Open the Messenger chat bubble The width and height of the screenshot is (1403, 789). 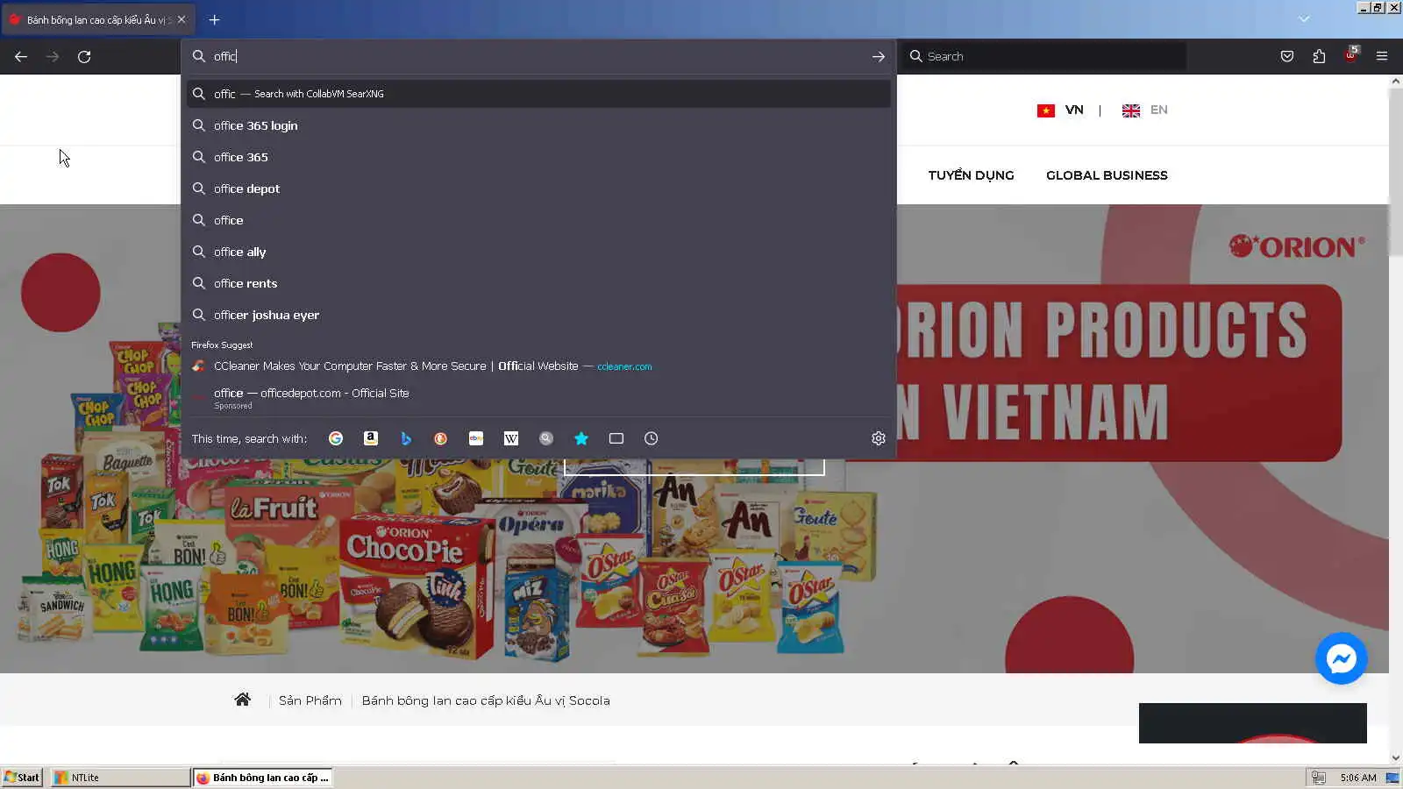click(1341, 658)
